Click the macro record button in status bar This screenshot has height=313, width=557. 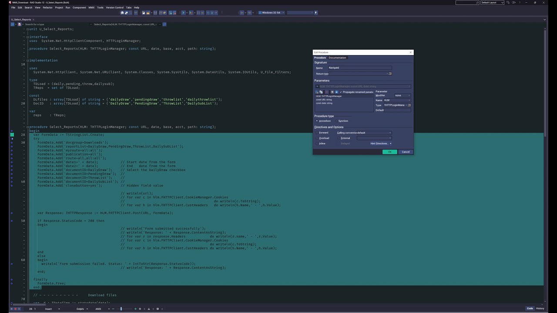click(x=15, y=309)
